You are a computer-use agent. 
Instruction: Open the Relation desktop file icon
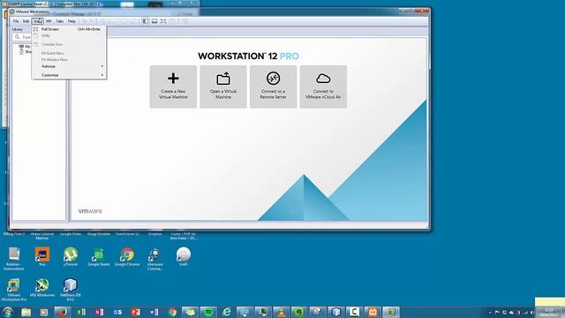[14, 259]
